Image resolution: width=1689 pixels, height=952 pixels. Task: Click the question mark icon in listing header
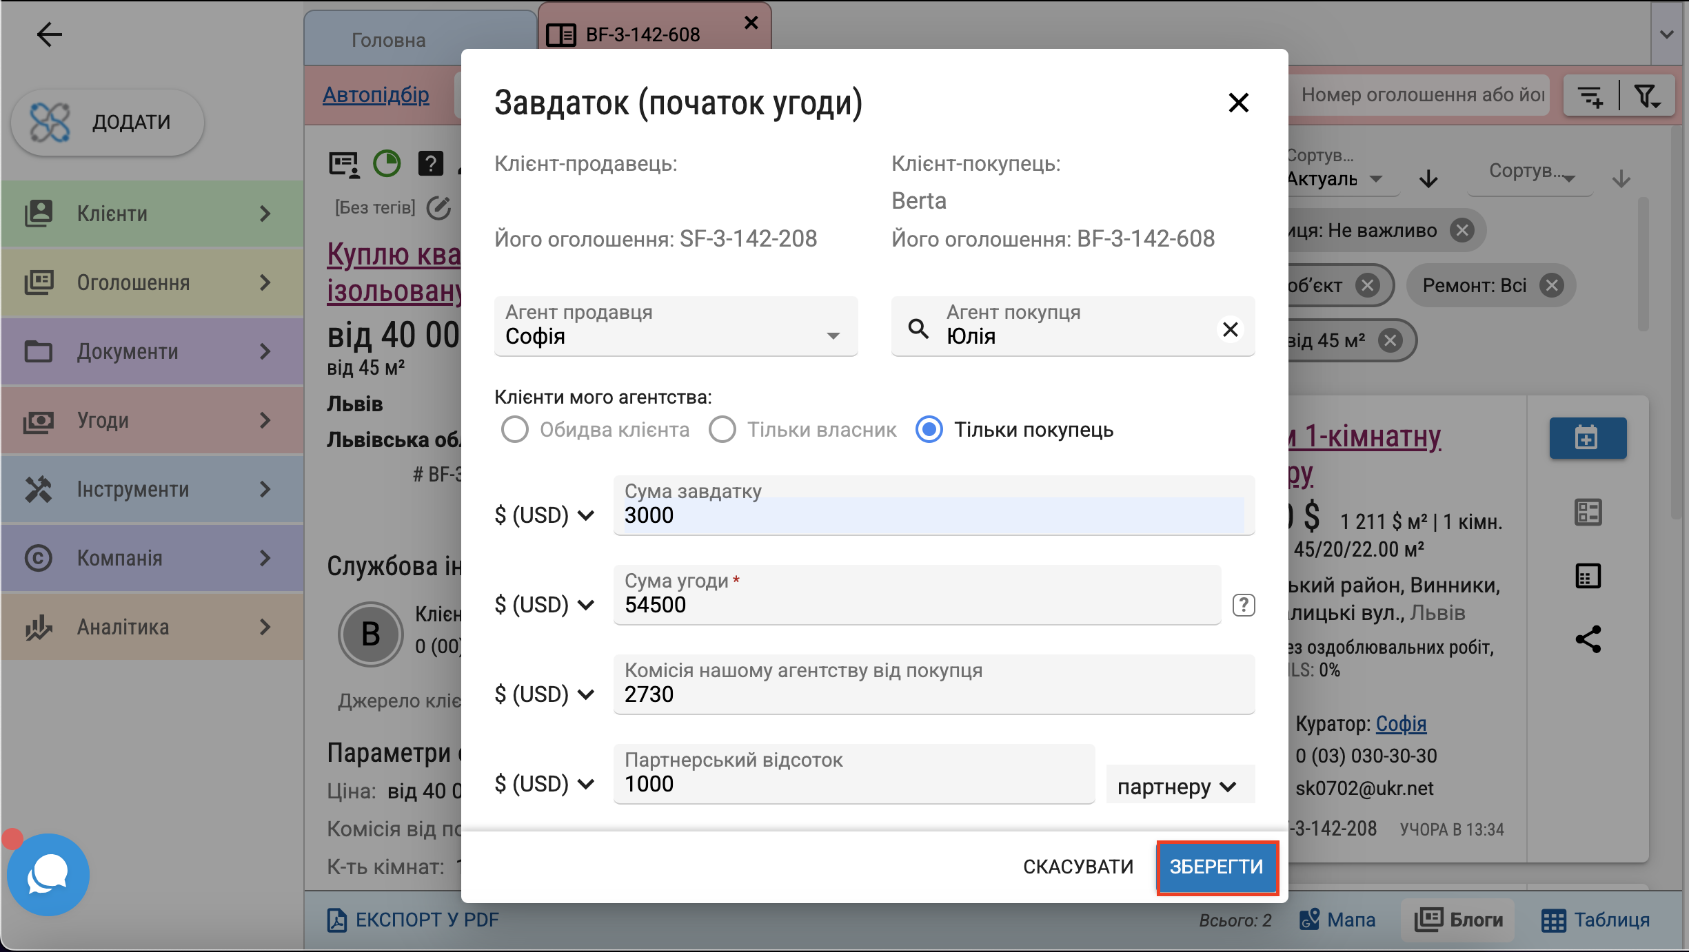430,164
